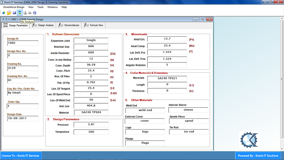This screenshot has height=160, width=284.
Task: Click the Nominal Size field
Action: (x=91, y=46)
